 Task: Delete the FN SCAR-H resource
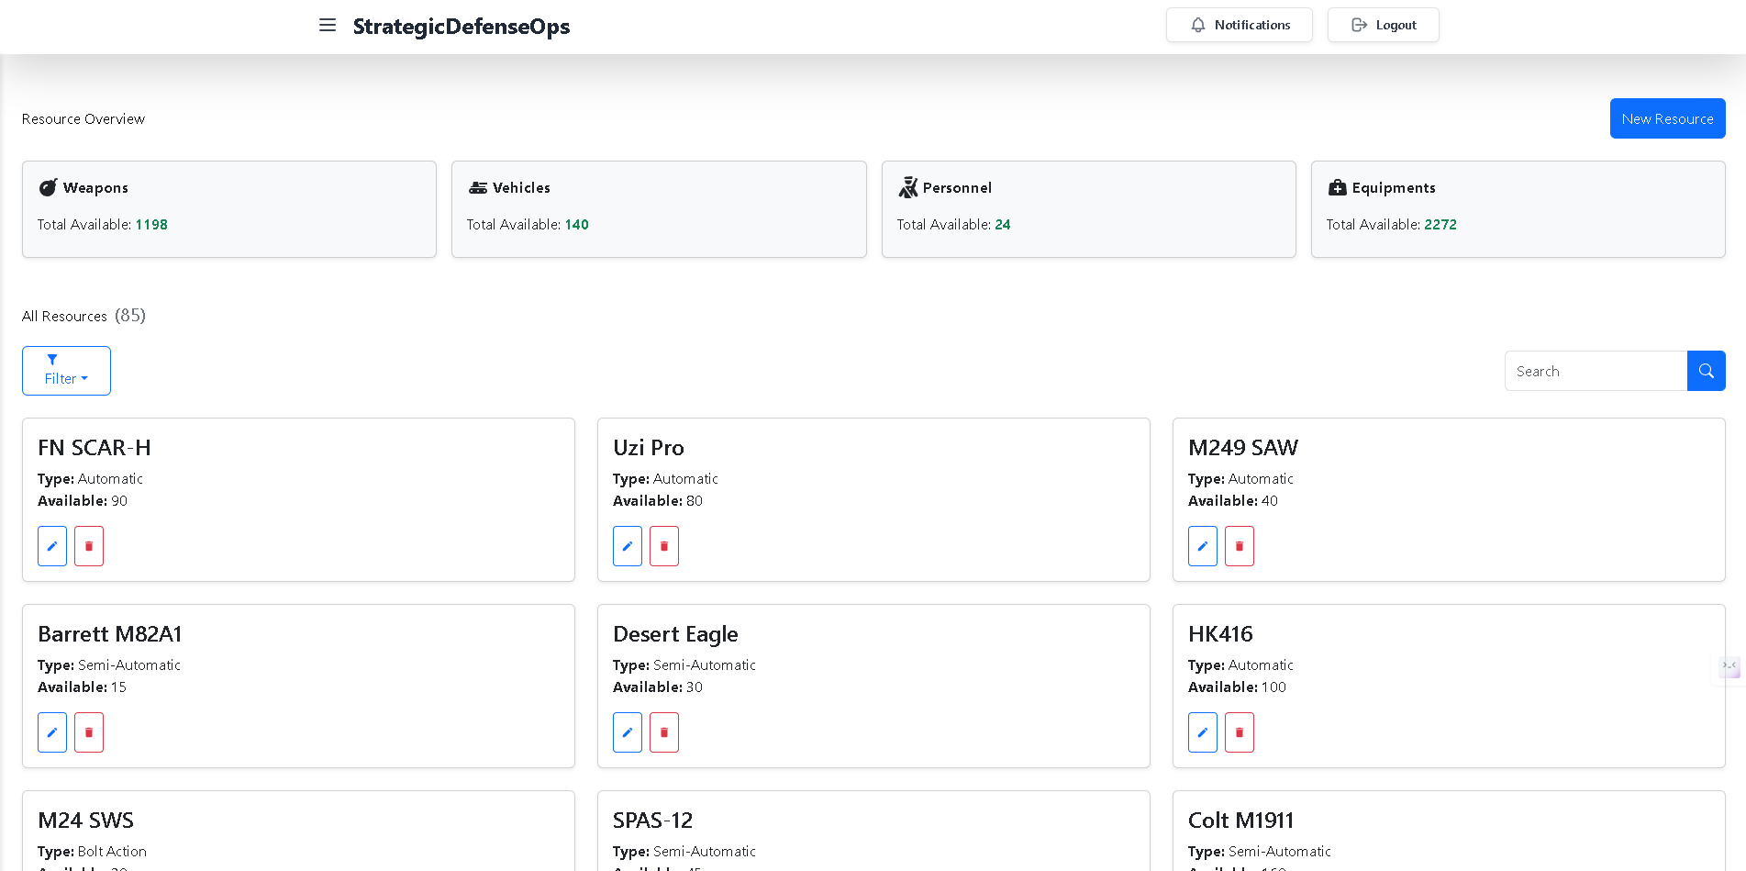(89, 546)
